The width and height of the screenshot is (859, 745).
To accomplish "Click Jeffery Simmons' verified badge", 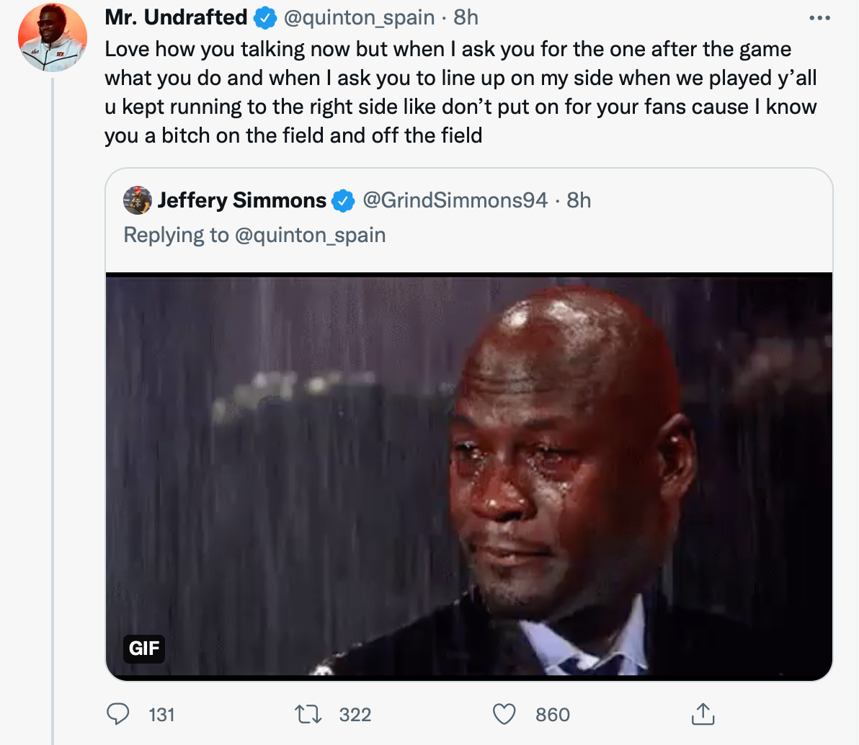I will (344, 200).
